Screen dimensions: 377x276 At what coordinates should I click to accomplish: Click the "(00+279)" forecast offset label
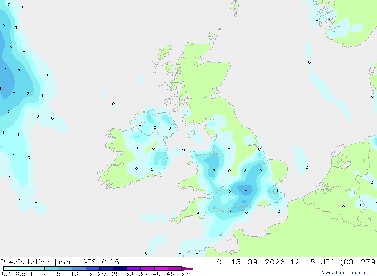click(x=359, y=262)
